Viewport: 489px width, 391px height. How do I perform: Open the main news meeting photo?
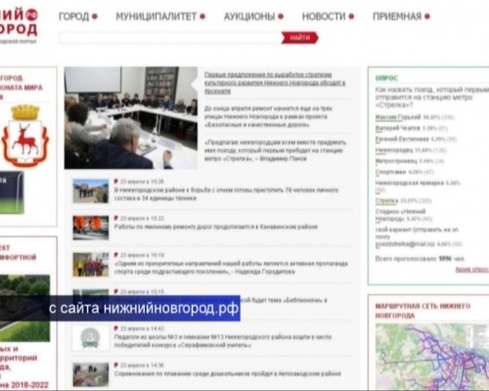coord(131,117)
